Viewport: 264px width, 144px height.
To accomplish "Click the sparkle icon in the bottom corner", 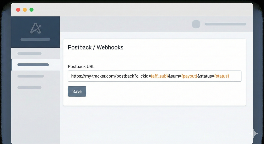I will coord(253,133).
